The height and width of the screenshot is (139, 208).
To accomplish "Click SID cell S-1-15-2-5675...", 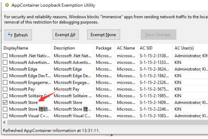I will tap(154, 89).
